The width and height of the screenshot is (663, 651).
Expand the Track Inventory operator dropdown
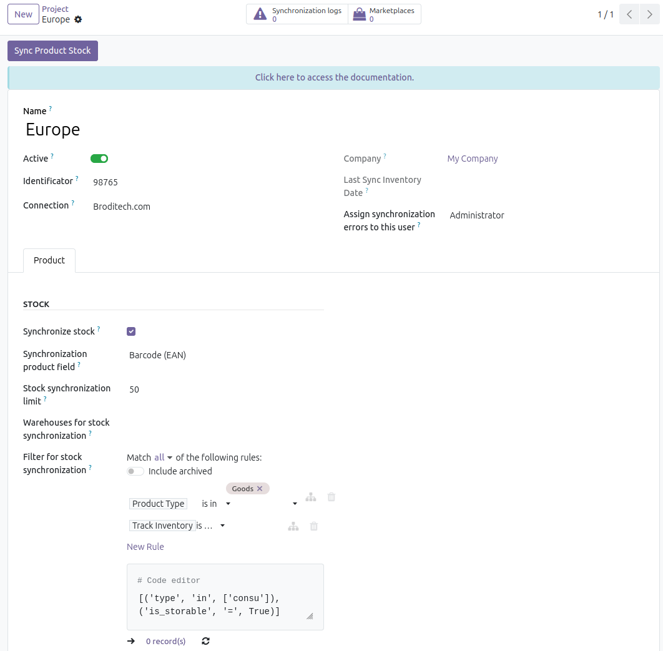coord(210,526)
